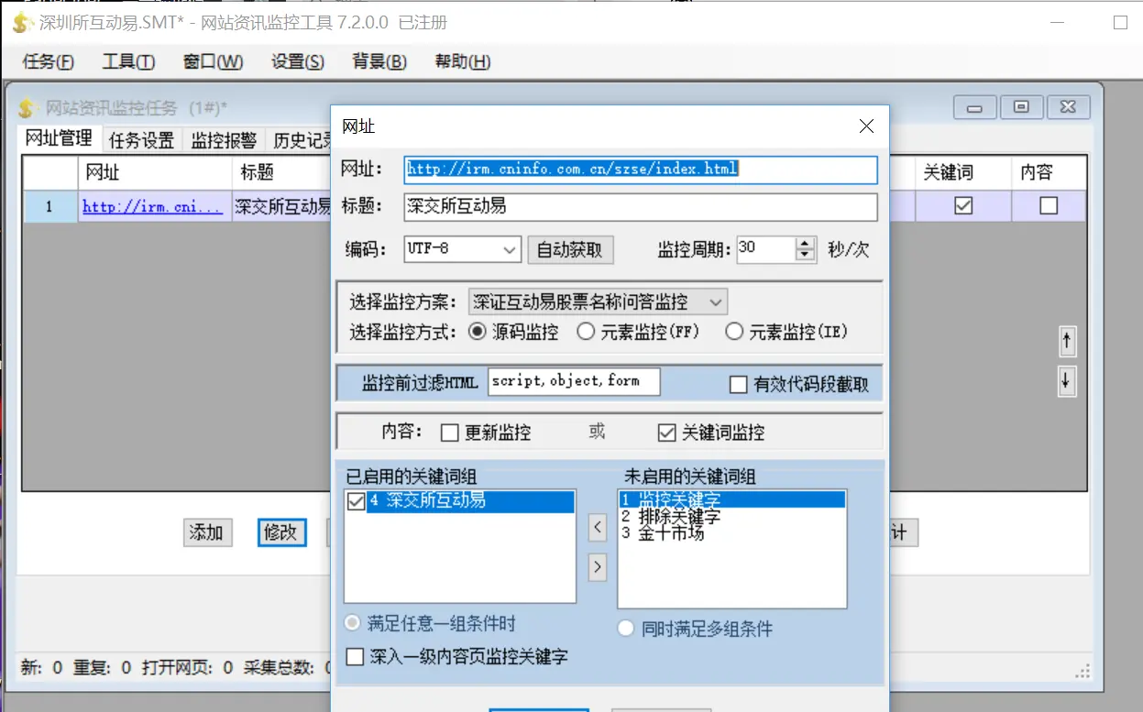Move item down with the down arrow button
The image size is (1143, 712).
tap(1066, 380)
